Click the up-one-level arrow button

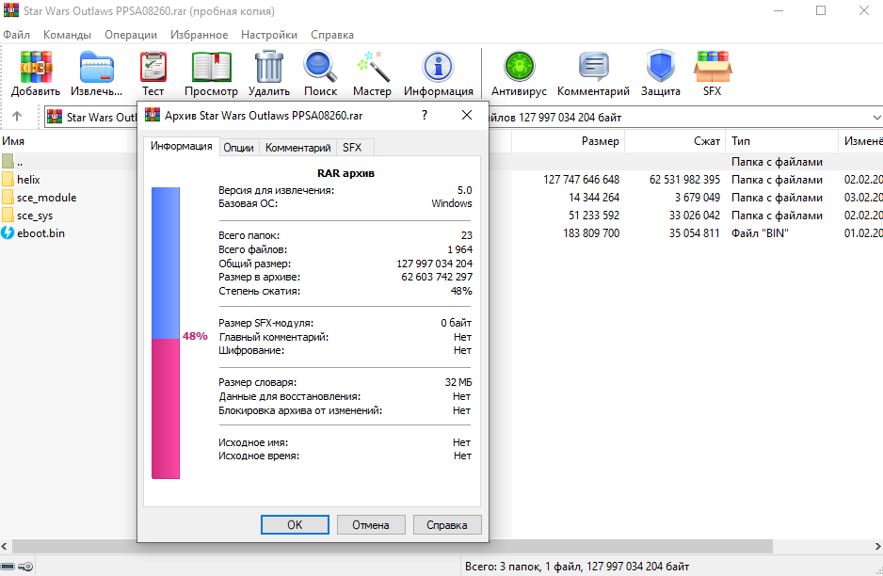pos(17,118)
